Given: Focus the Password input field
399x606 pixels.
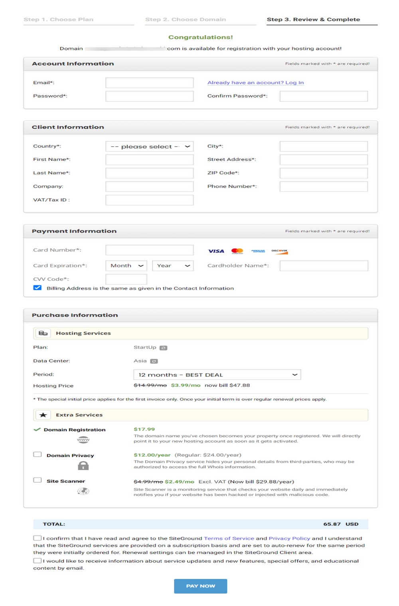Looking at the screenshot, I should point(150,96).
